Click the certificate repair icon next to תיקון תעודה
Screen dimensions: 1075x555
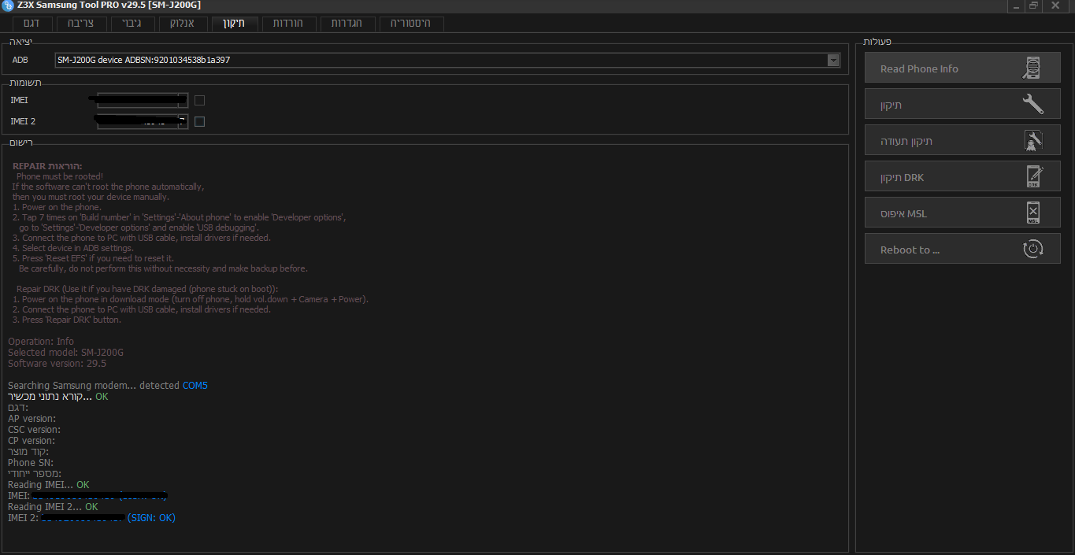tap(1032, 140)
